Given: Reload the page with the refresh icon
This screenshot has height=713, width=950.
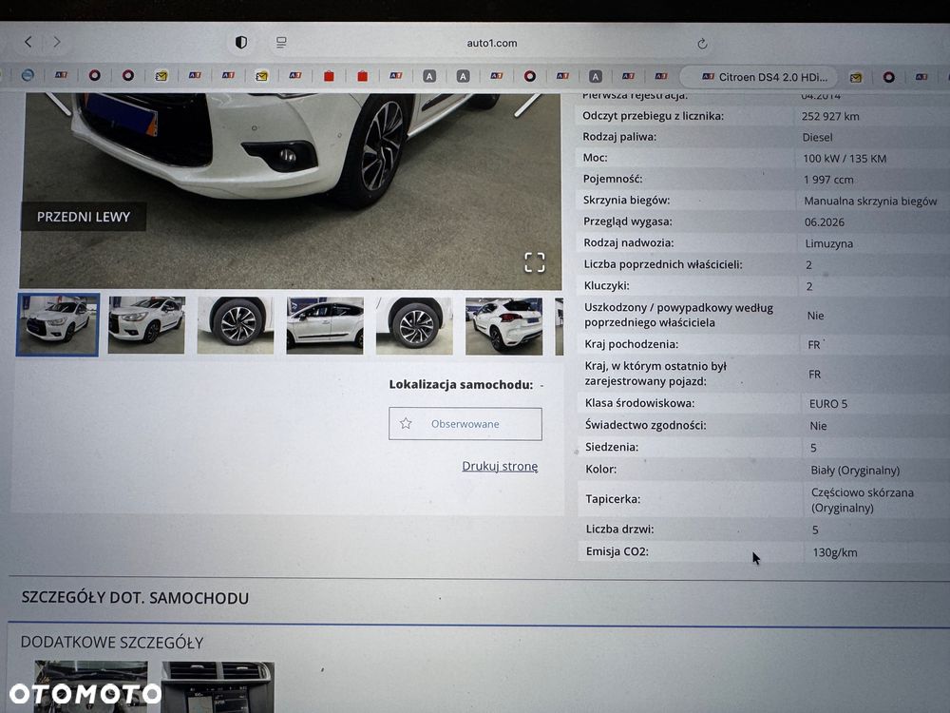Looking at the screenshot, I should (702, 44).
